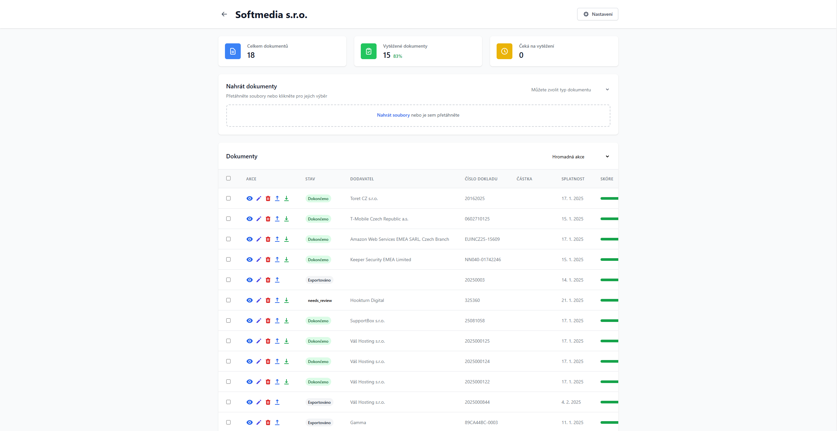
Task: Open the Hromadná akce dropdown
Action: click(568, 157)
